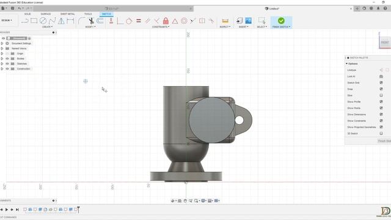Open the Constraints dropdown menu

click(161, 27)
